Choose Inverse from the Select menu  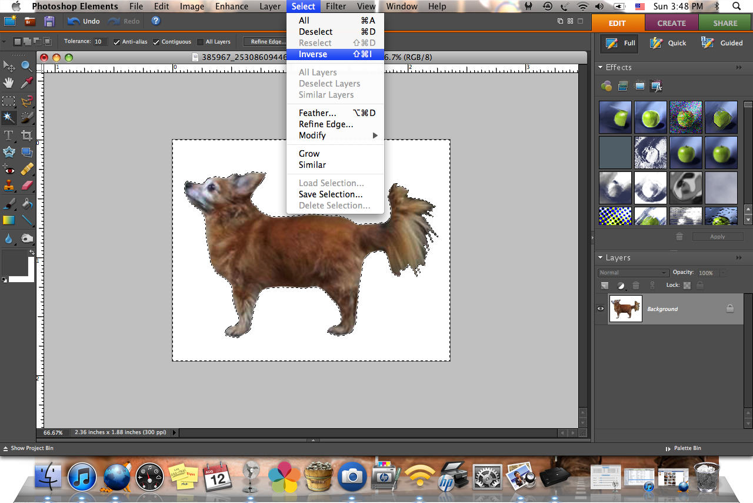313,54
